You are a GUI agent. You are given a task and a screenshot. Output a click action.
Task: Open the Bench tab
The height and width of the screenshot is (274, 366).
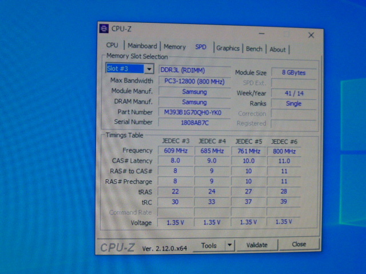(x=254, y=49)
